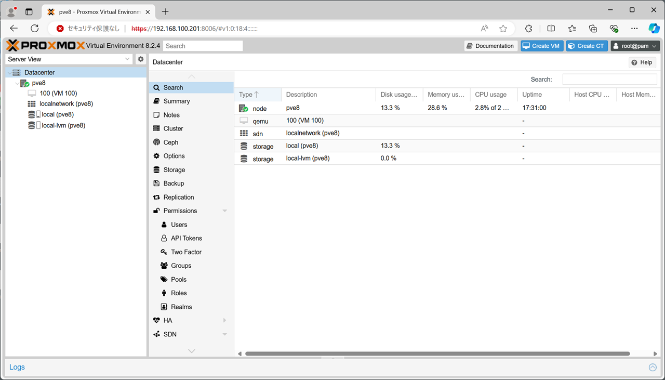Click the gear icon beside Server View
The image size is (665, 380).
click(140, 59)
